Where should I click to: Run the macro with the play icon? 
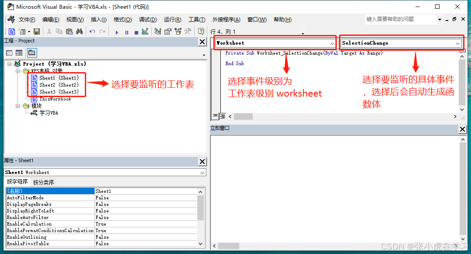coord(117,32)
